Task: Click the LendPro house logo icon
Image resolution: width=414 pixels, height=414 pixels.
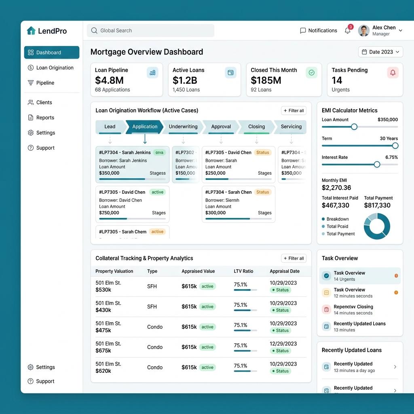Action: point(31,31)
